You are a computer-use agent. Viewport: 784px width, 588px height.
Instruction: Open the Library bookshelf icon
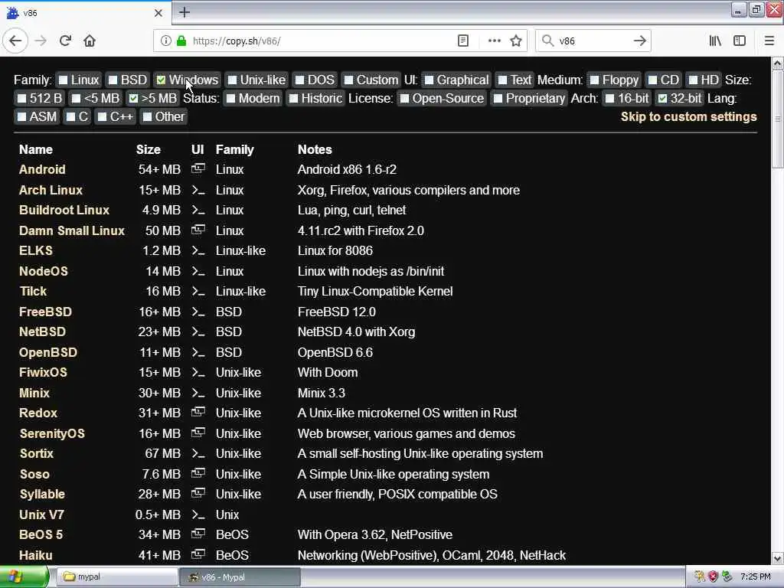point(715,41)
